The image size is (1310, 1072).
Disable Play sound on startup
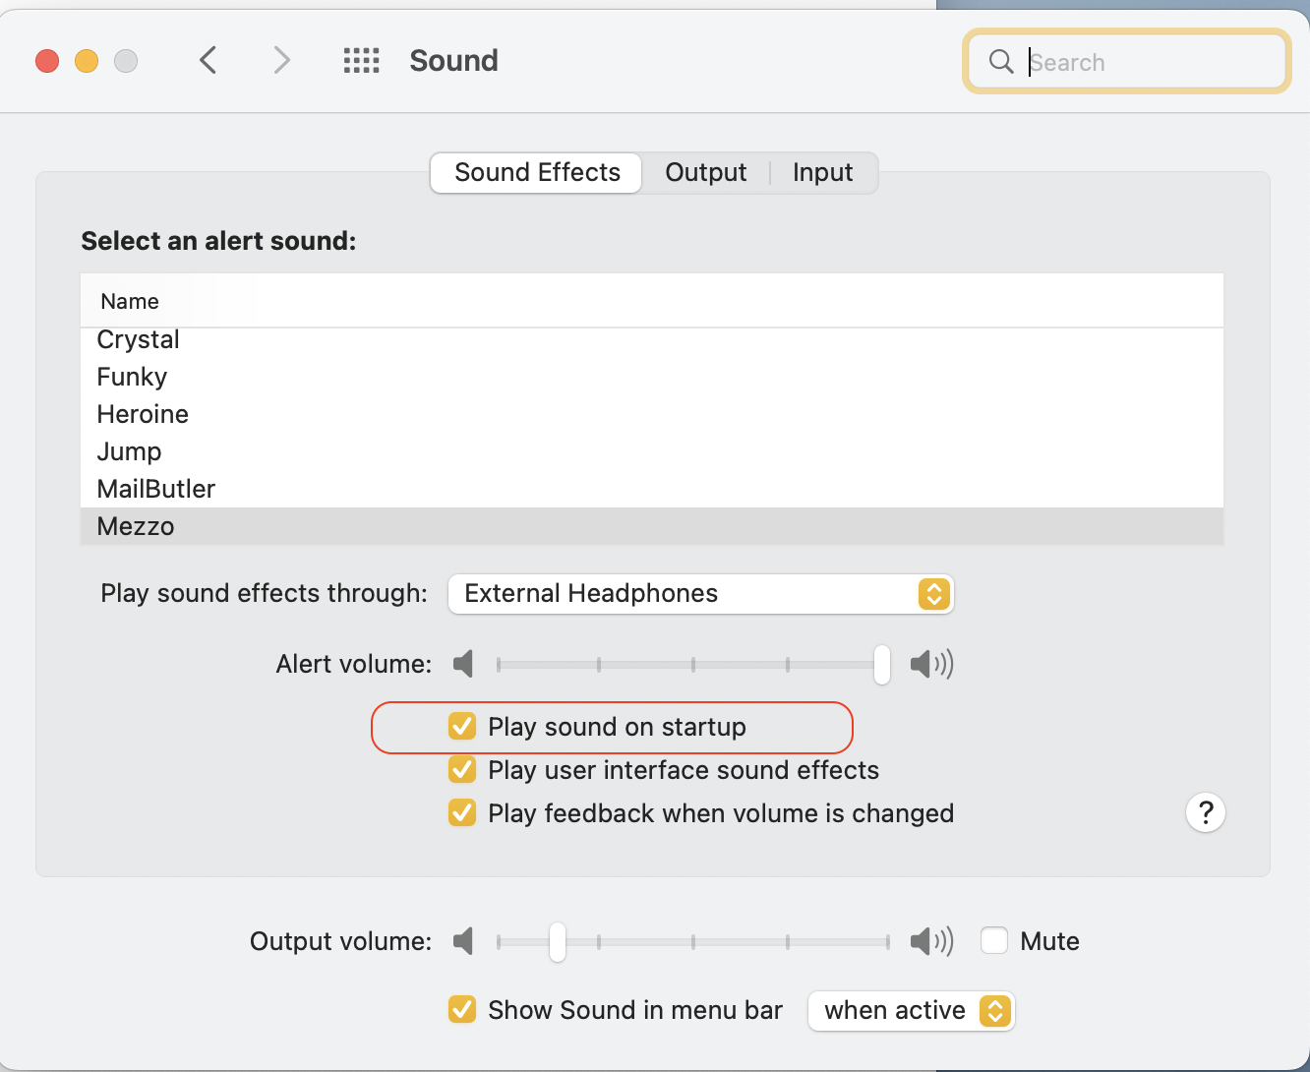462,727
